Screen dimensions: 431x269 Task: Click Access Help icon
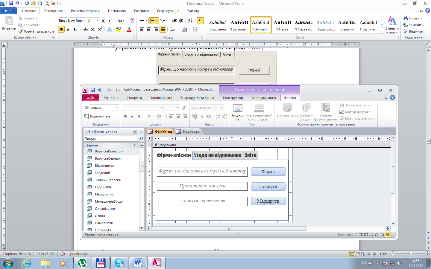392,97
